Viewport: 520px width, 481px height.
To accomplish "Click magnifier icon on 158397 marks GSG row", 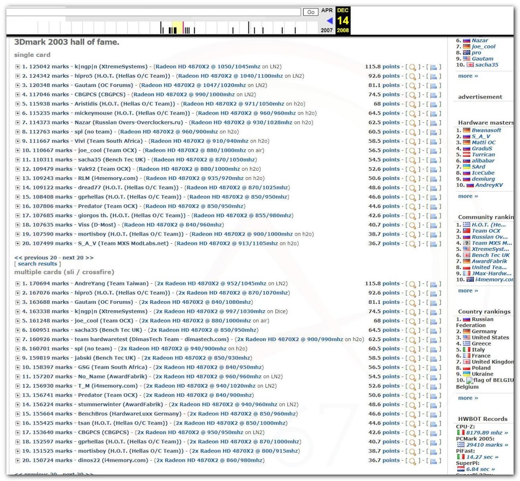I will point(412,368).
